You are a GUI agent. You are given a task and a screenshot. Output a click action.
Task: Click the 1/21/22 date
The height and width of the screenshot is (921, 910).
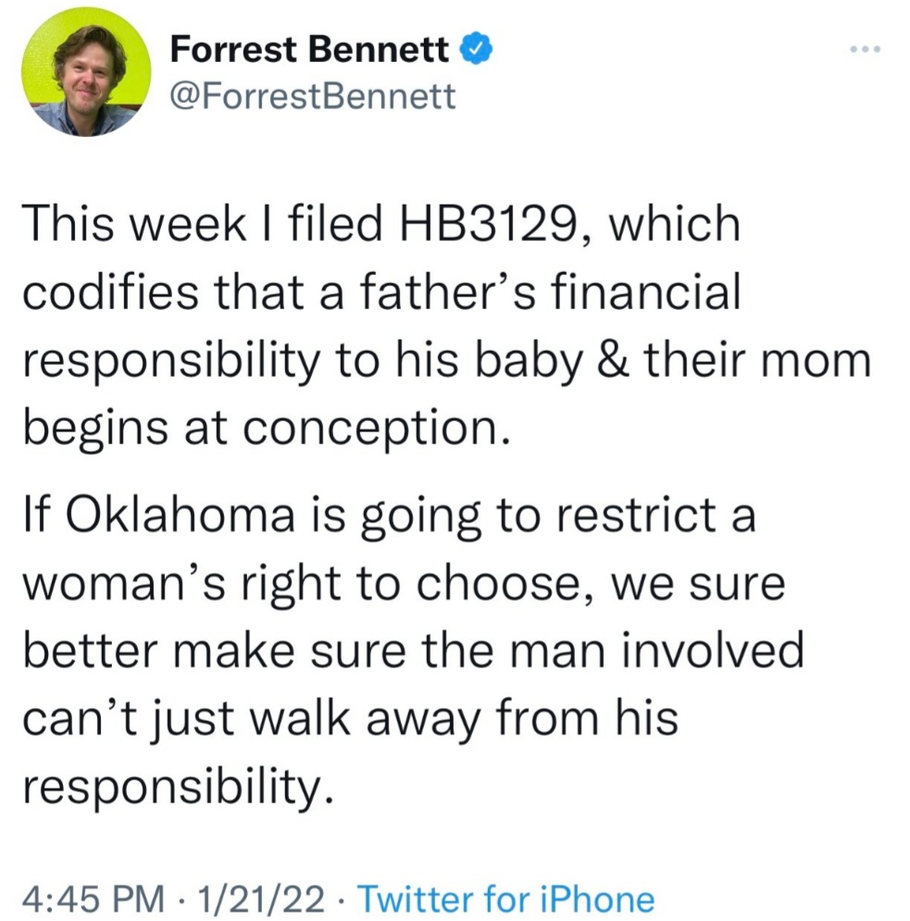pos(261,899)
